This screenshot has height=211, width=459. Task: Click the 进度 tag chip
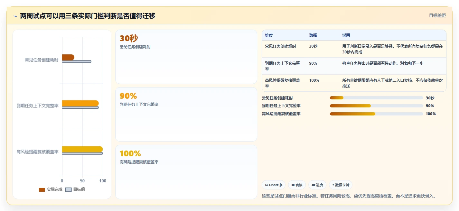pos(317,185)
